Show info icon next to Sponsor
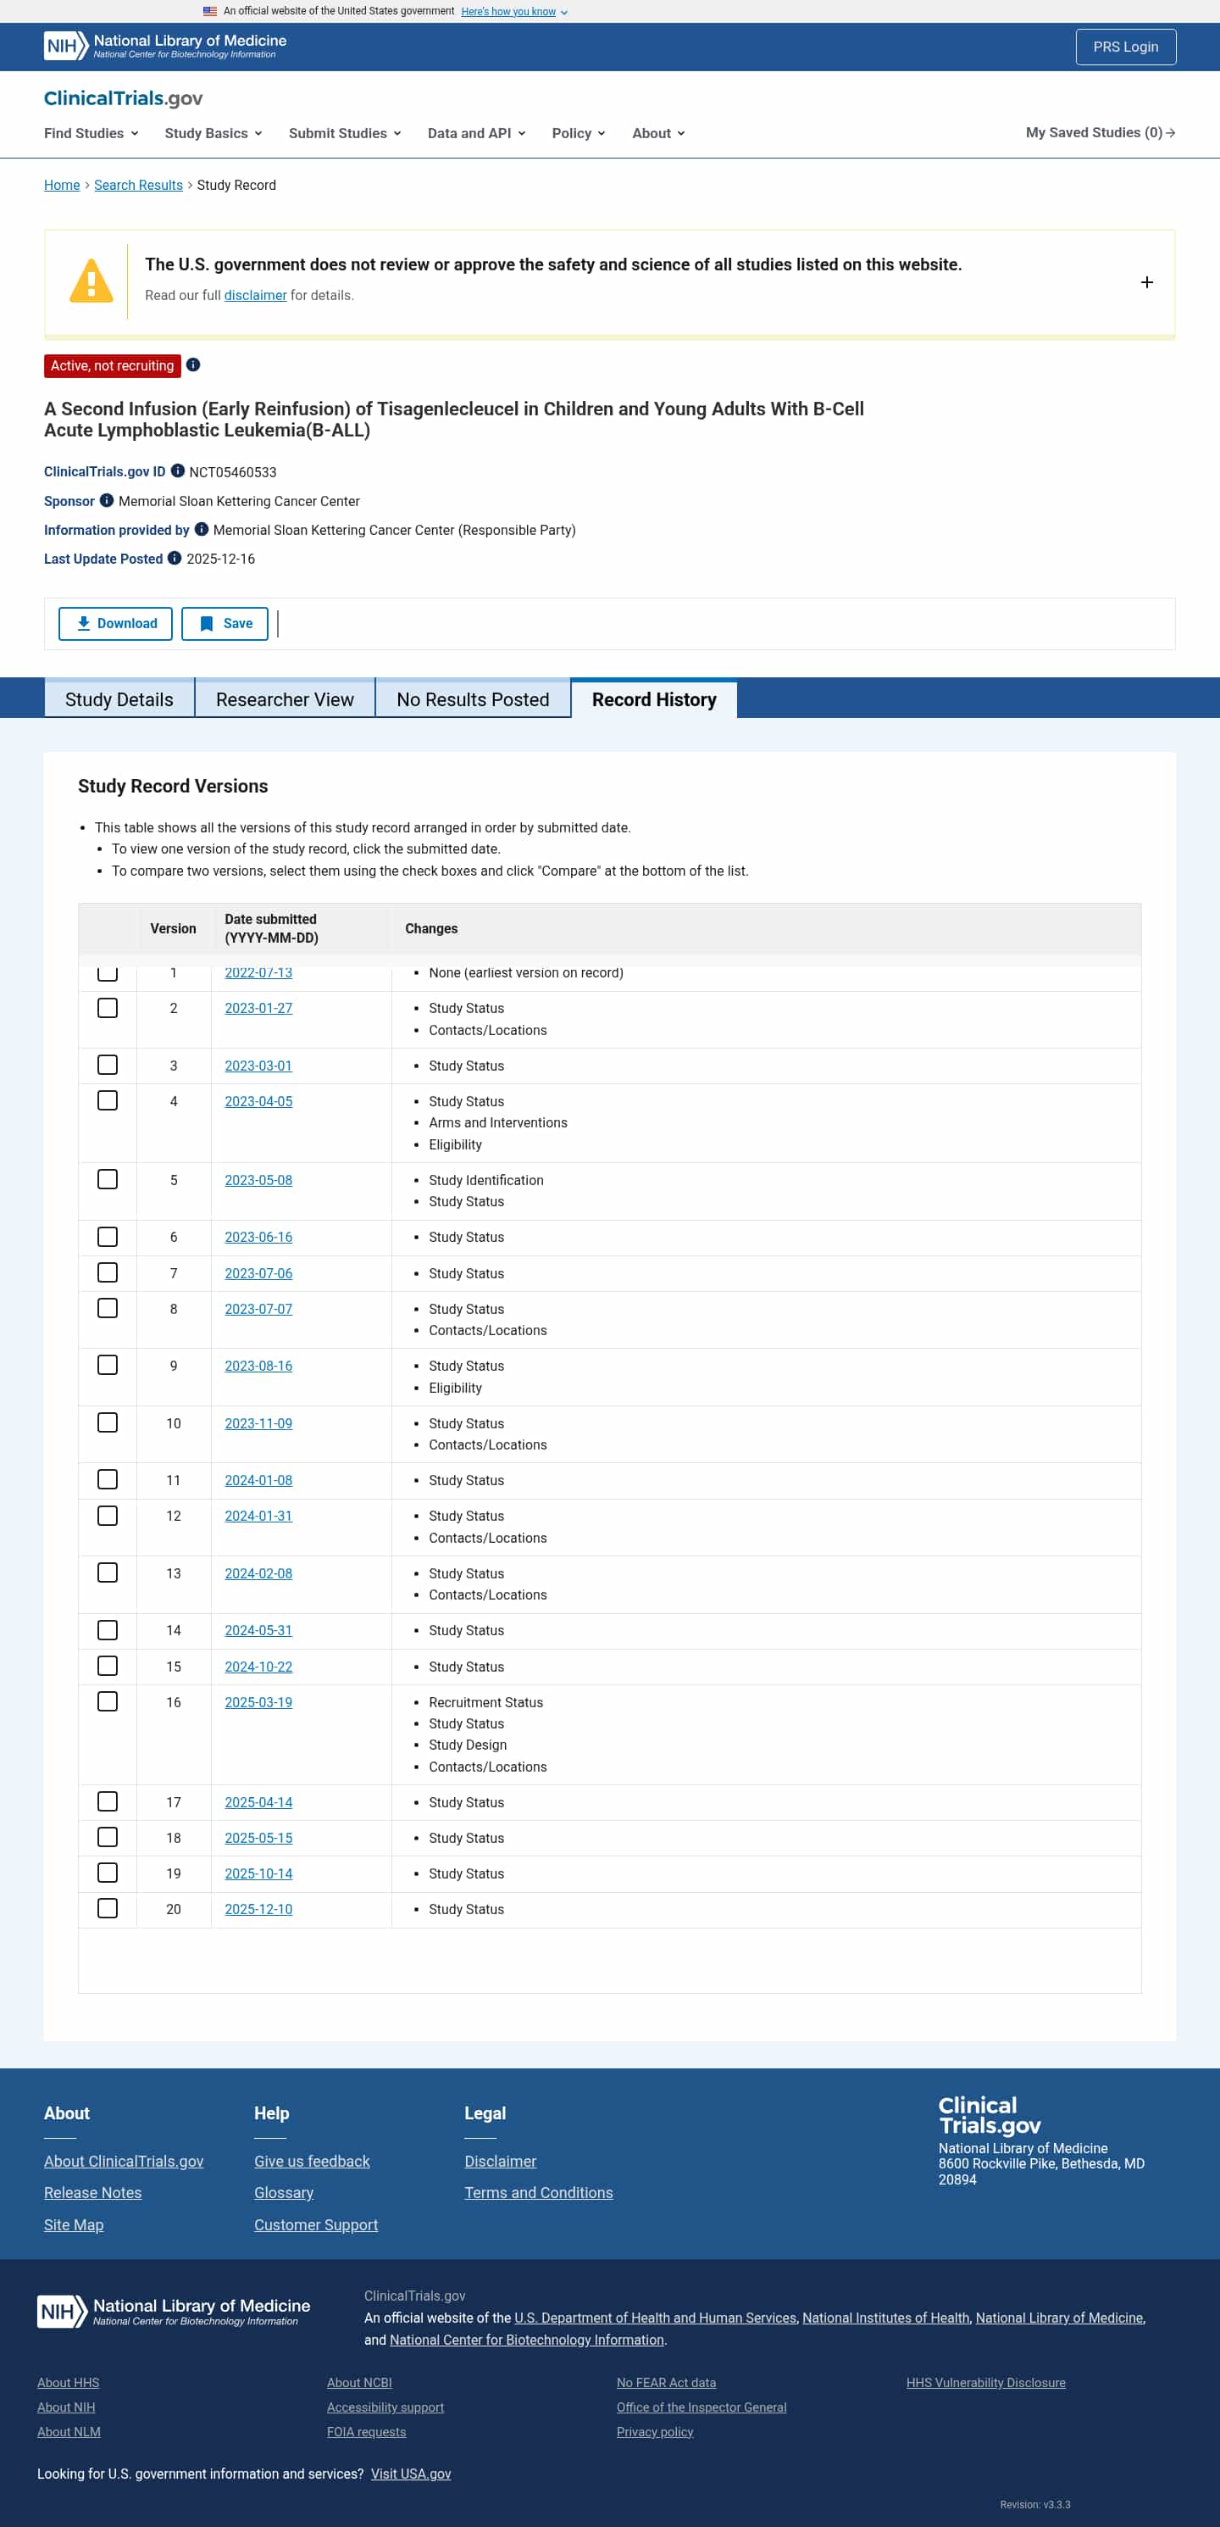The height and width of the screenshot is (2527, 1220). click(107, 500)
